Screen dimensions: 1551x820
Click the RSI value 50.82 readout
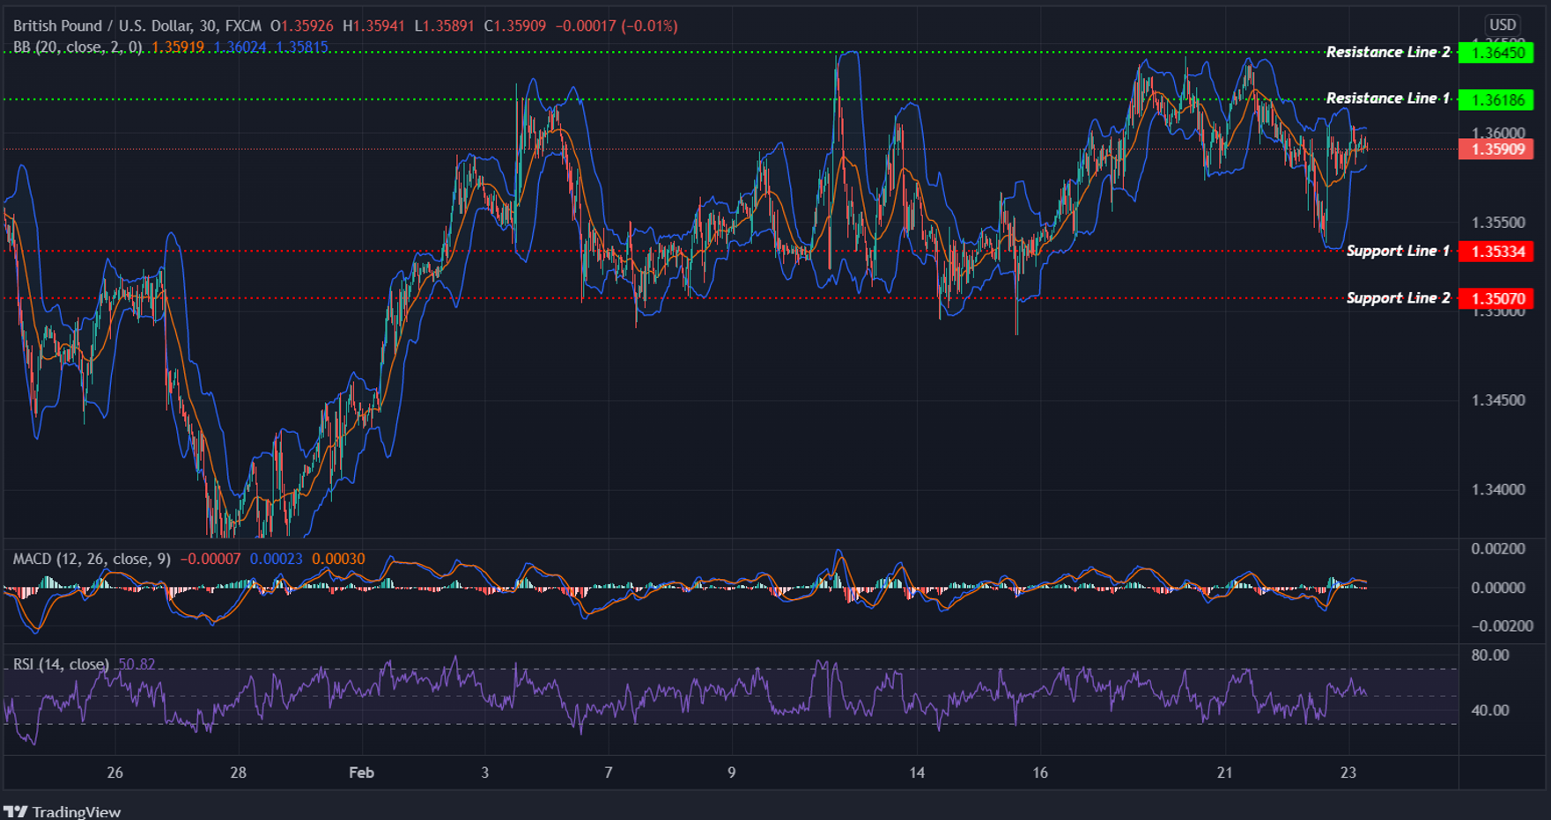139,664
